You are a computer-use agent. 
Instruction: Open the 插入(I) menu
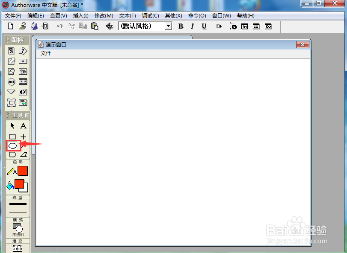point(80,16)
